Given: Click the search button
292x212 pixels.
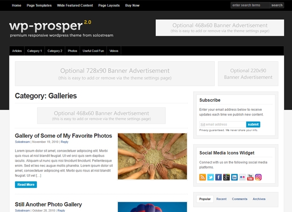Looking at the screenshot, I should (277, 5).
